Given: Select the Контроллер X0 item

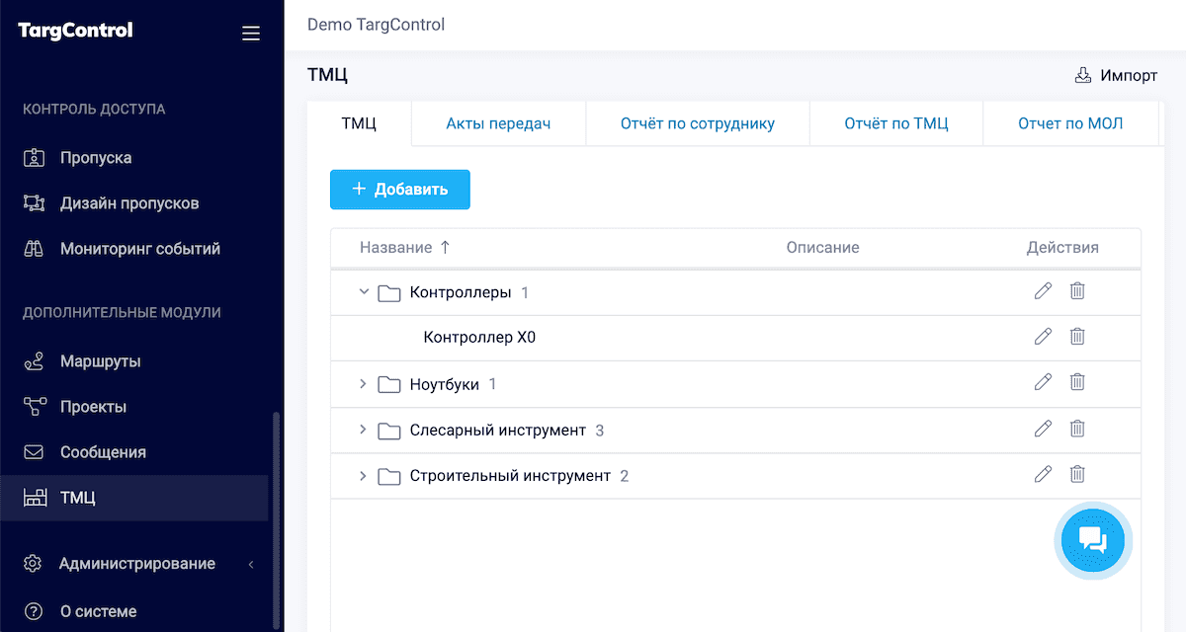Looking at the screenshot, I should pos(478,337).
